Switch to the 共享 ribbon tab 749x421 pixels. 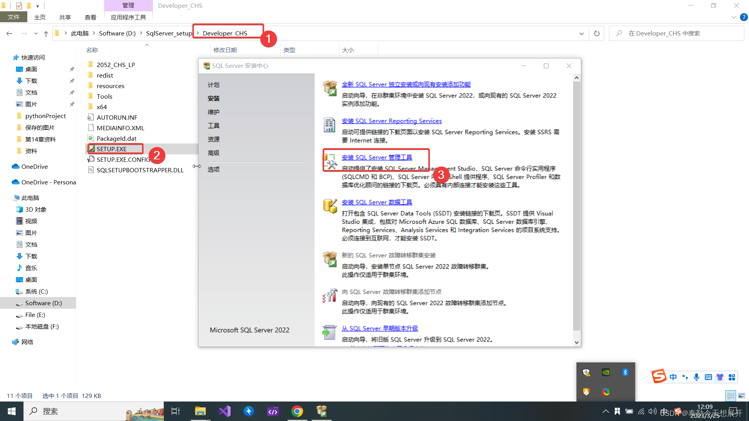65,17
